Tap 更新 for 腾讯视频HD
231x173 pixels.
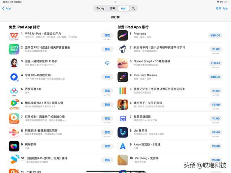click(x=107, y=105)
